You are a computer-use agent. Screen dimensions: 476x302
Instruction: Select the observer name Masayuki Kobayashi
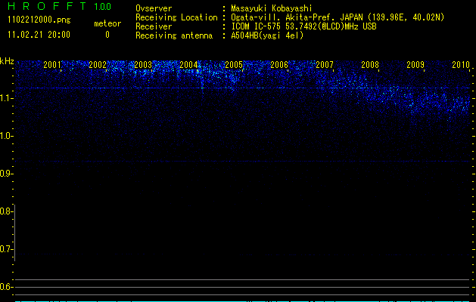point(272,8)
